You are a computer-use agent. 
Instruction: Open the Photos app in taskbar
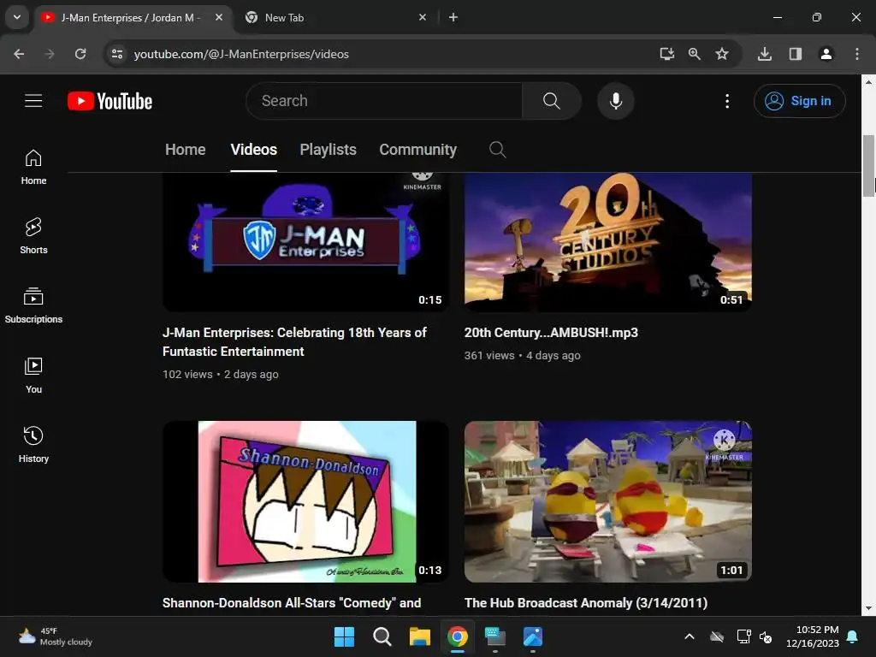click(x=533, y=636)
